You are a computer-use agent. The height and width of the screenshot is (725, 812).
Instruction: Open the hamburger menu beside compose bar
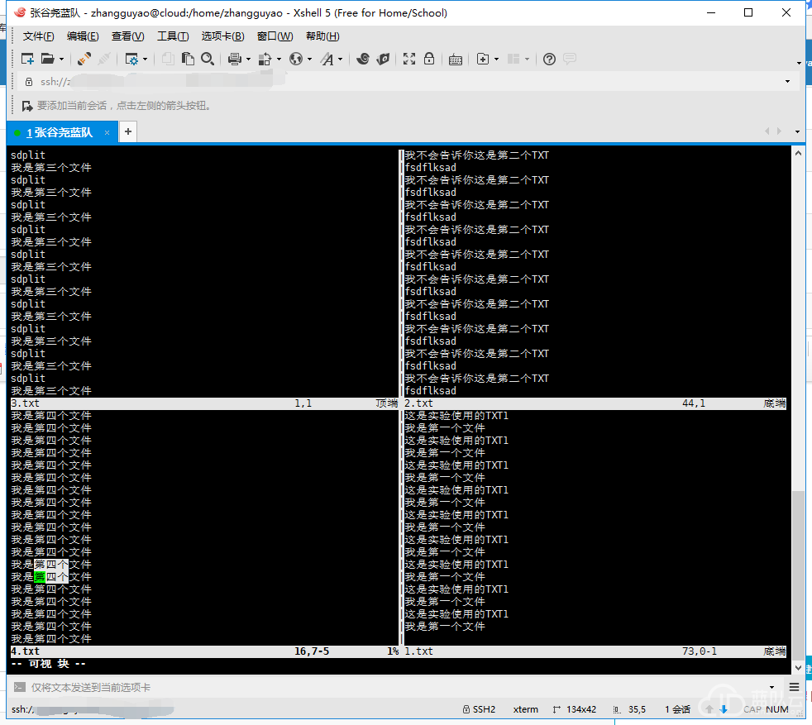794,687
